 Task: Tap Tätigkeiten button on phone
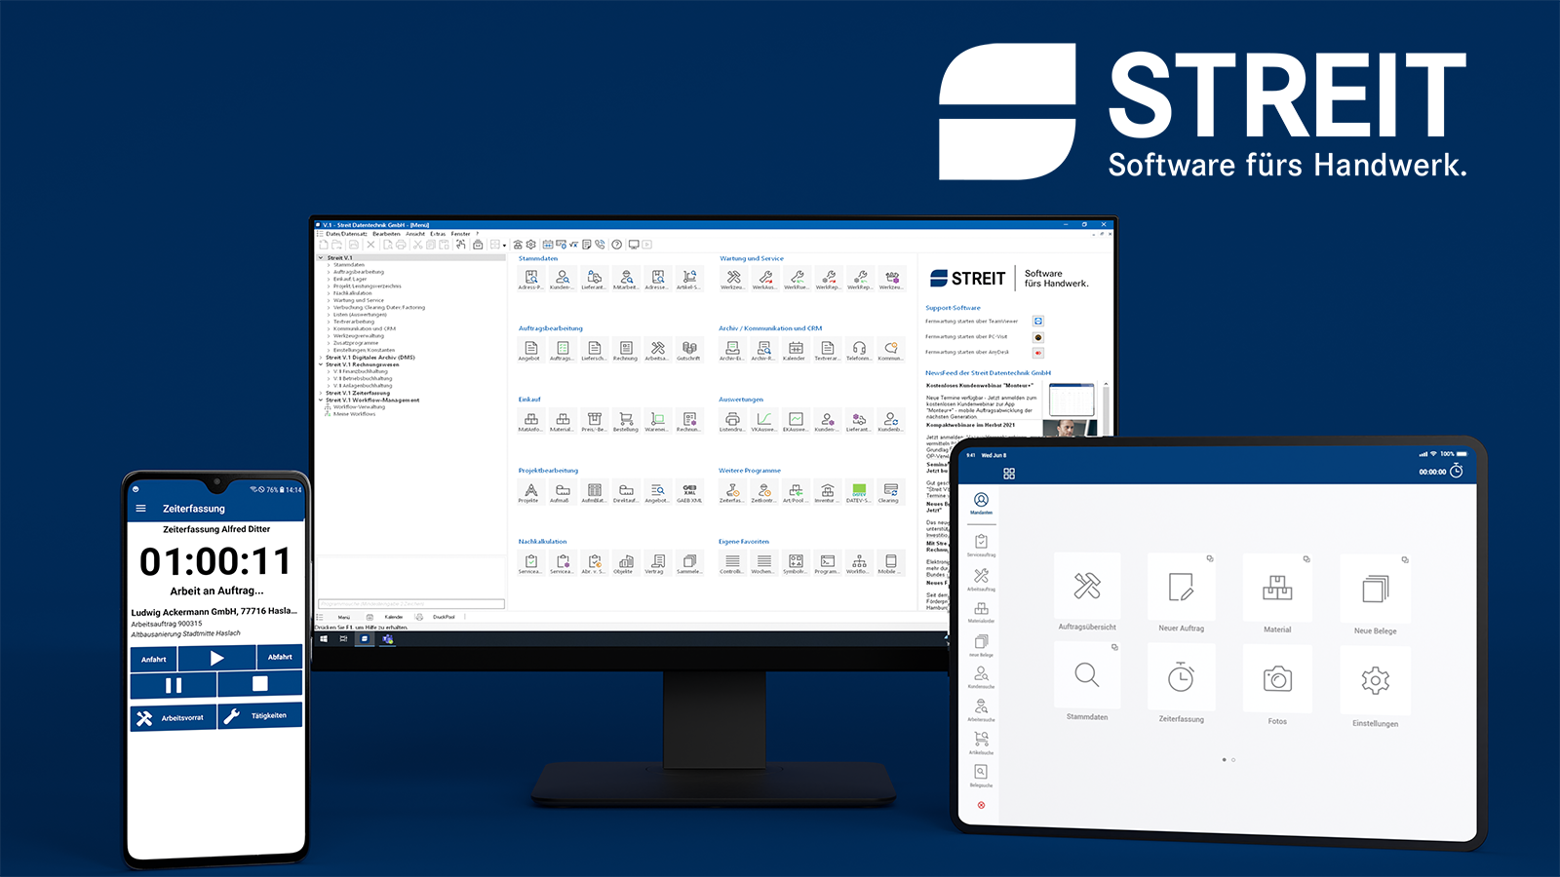(x=260, y=716)
